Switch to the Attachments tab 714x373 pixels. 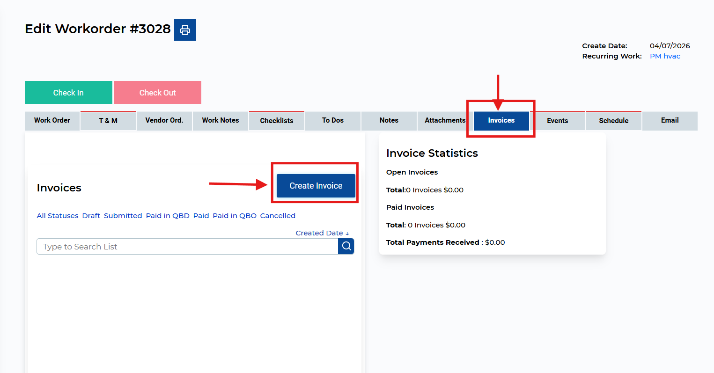[x=445, y=121]
